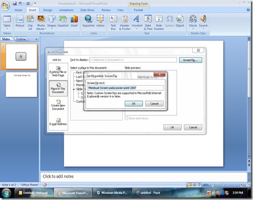
Task: Click the zoom slider handle
Action: [x=223, y=185]
